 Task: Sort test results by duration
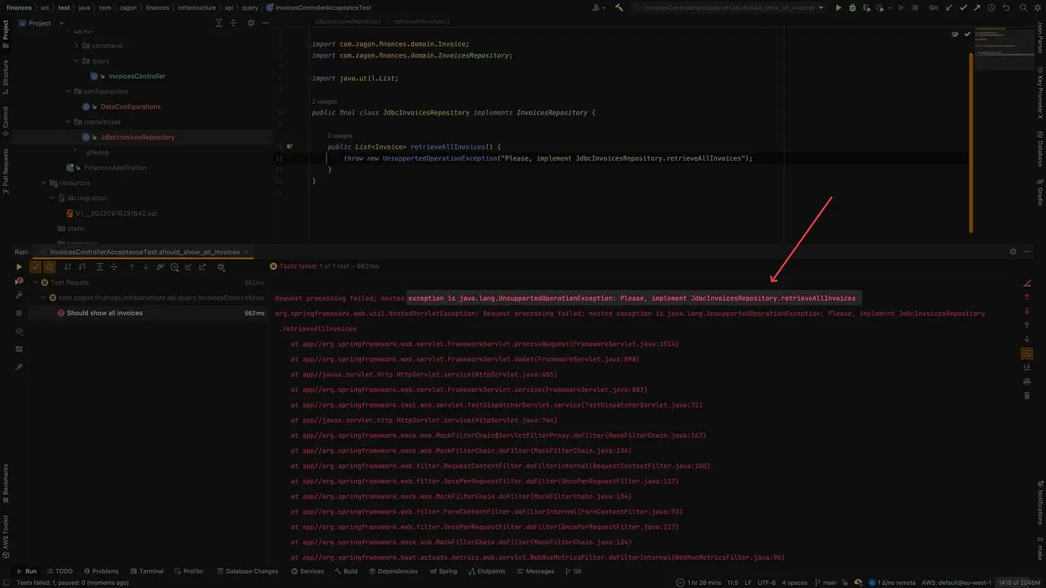point(82,267)
